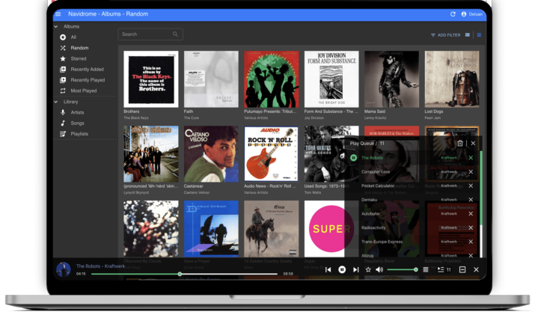
Task: Open the Most Played albums
Action: point(84,91)
